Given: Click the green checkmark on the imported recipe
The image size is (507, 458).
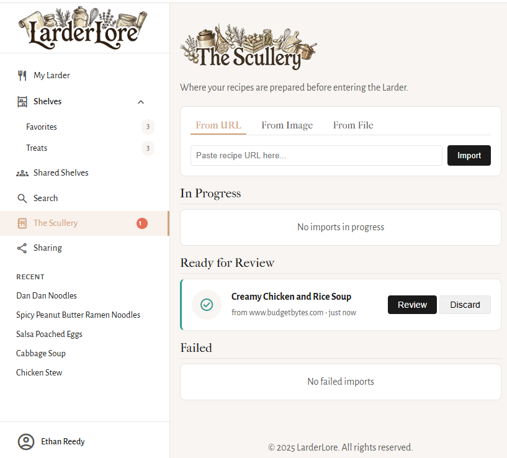Looking at the screenshot, I should [x=206, y=305].
